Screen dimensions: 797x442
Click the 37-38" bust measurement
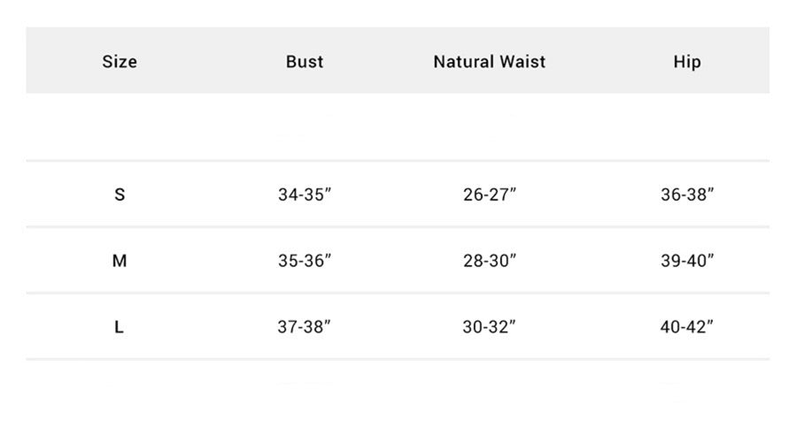304,327
